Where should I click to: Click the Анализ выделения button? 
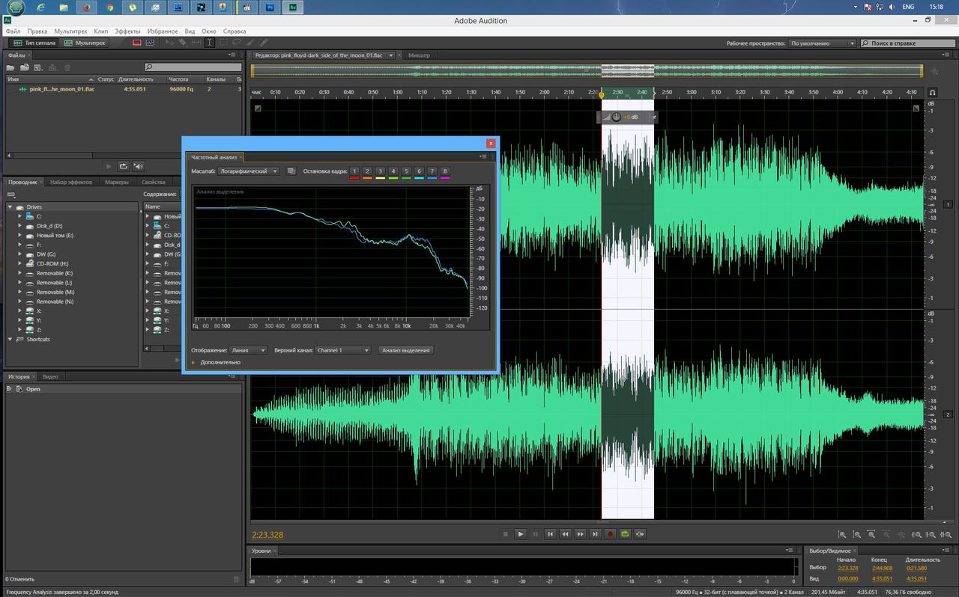pos(406,350)
